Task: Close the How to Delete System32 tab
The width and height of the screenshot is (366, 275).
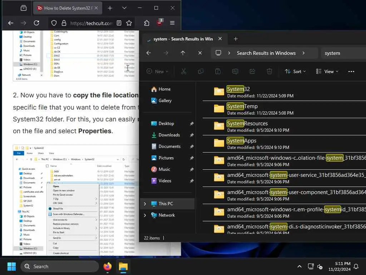Action: point(96,8)
